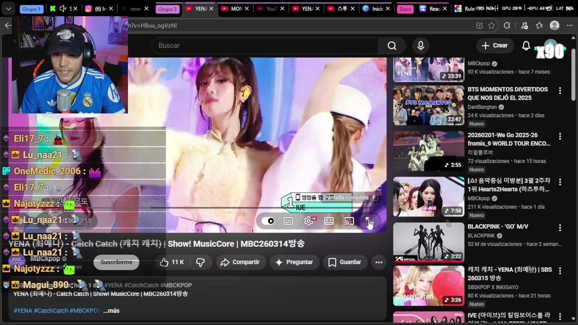The height and width of the screenshot is (325, 578).
Task: Open options menu for fromis_9 video
Action: click(x=560, y=136)
